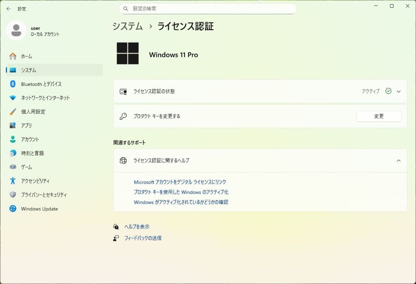Image resolution: width=416 pixels, height=284 pixels.
Task: Select the アカウント person icon
Action: 12,139
